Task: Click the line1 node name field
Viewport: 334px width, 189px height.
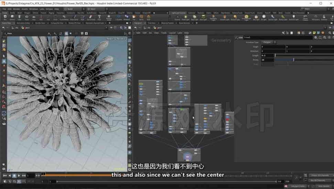Action: pos(278,38)
